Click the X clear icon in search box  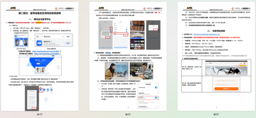(63, 37)
